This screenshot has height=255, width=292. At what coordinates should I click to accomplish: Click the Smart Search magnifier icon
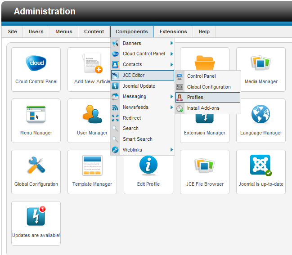[x=115, y=139]
